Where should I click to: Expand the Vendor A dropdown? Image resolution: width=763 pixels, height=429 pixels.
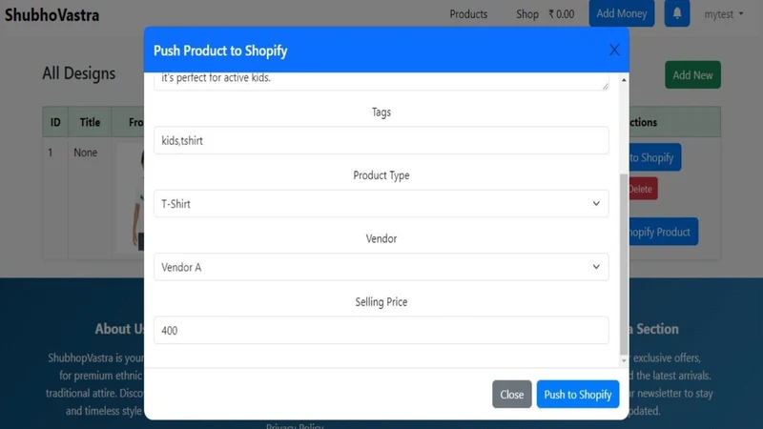[381, 267]
